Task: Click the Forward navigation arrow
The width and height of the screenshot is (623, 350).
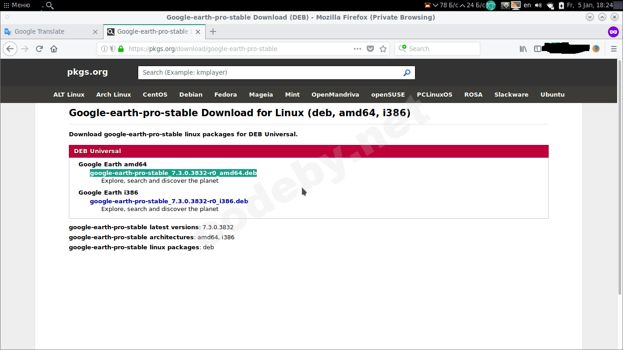Action: click(x=25, y=49)
